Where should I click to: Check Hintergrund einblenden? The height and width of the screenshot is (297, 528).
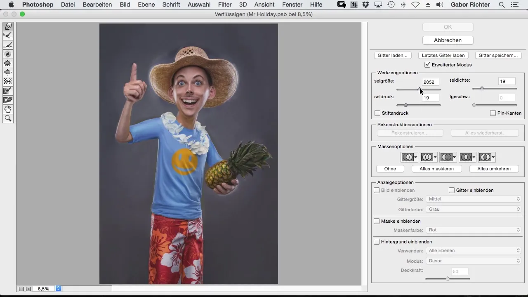pos(377,242)
